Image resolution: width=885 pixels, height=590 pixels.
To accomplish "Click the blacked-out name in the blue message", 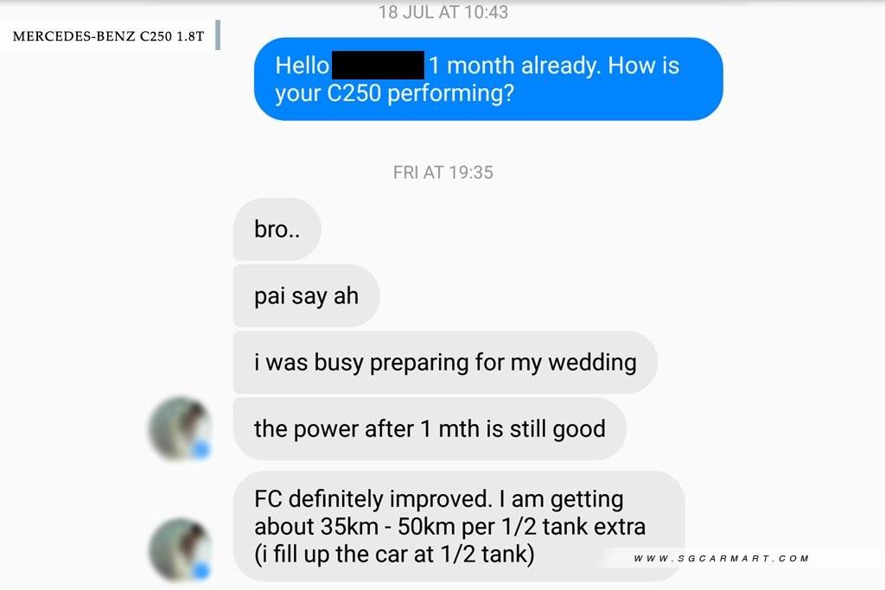I will click(x=379, y=65).
